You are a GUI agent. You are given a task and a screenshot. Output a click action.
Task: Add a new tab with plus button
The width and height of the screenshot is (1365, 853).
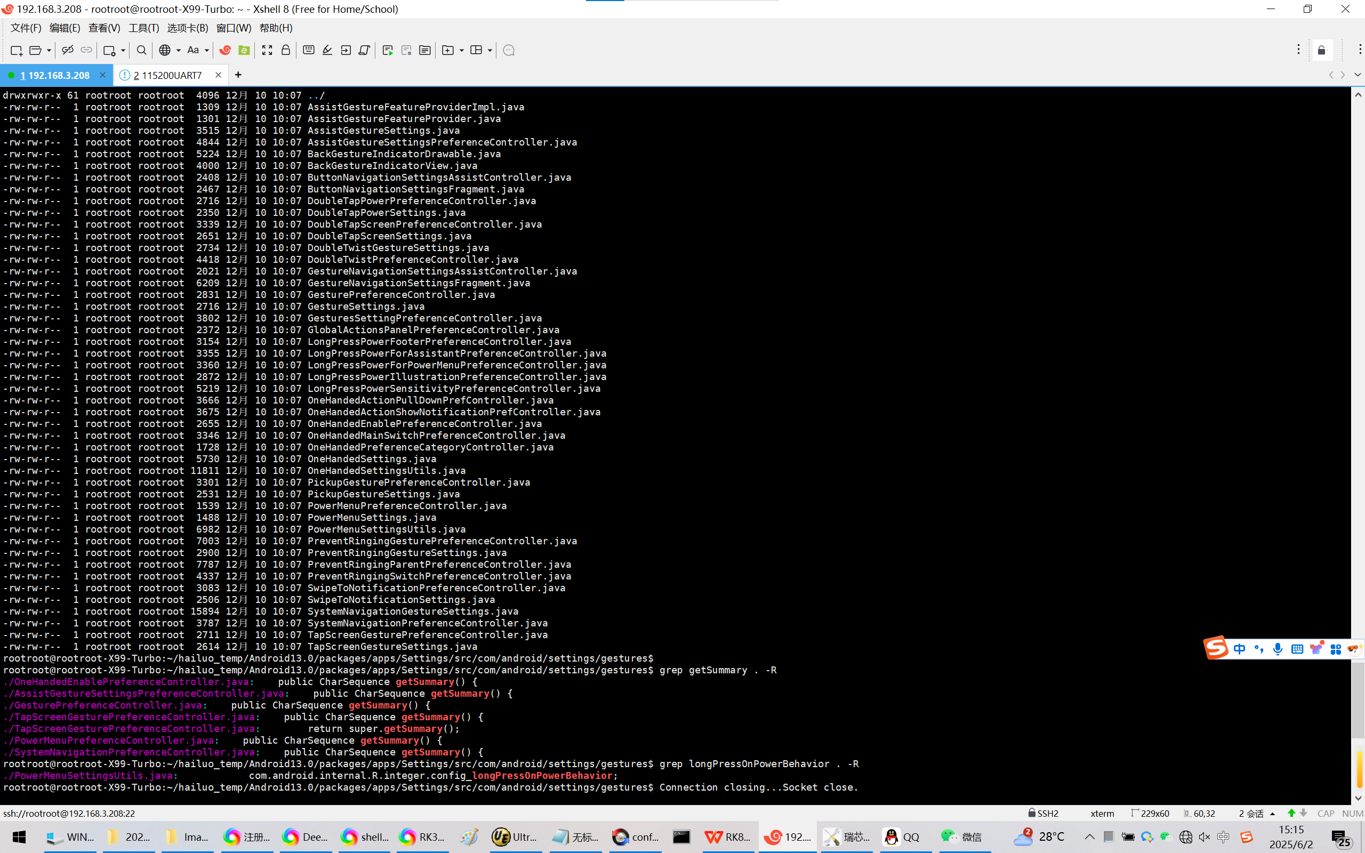coord(238,75)
